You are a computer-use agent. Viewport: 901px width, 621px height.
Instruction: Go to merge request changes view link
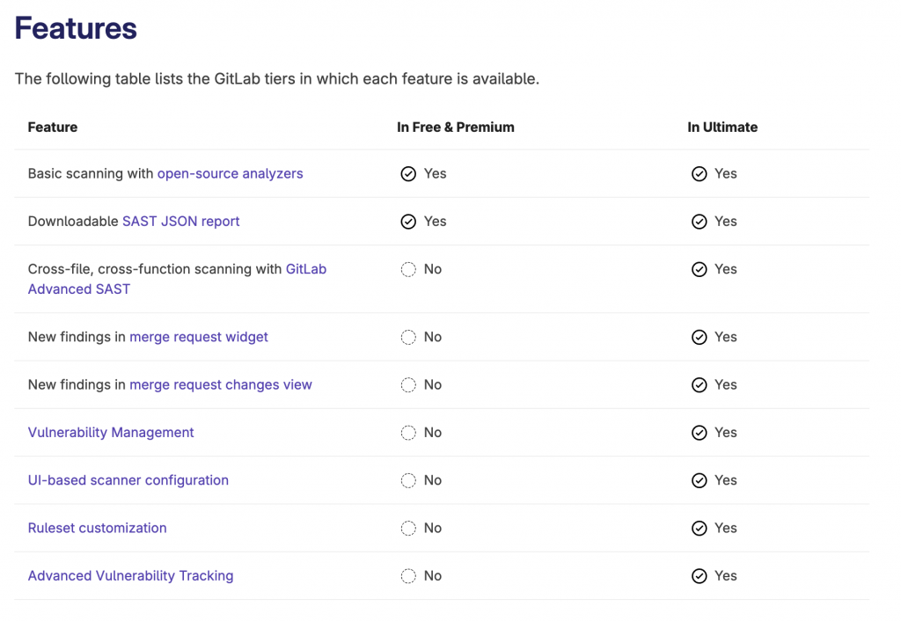coord(220,384)
